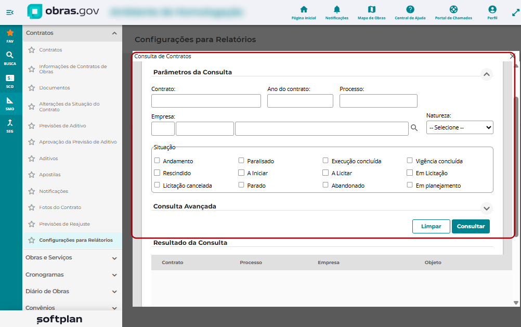This screenshot has width=521, height=327.
Task: Expand the Diário de Obras group
Action: pyautogui.click(x=114, y=292)
